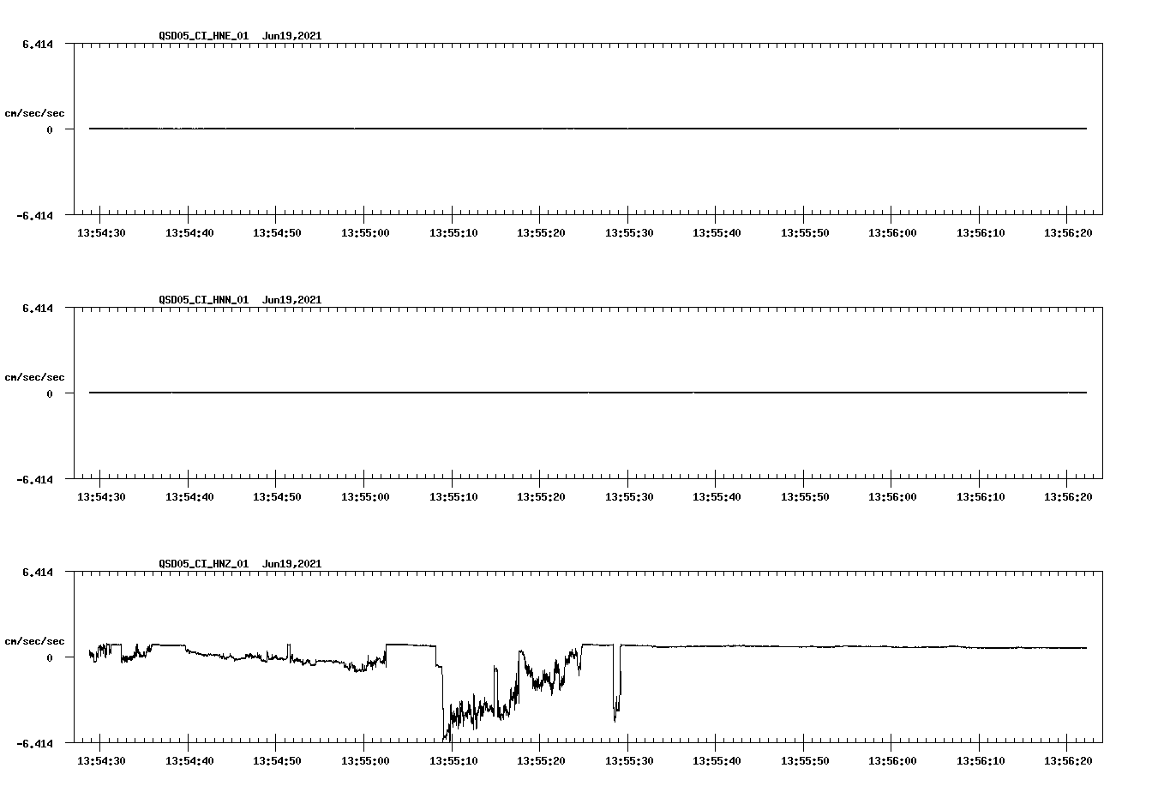The height and width of the screenshot is (792, 1164).
Task: Click the zero axis label of HNN plot
Action: 50,394
